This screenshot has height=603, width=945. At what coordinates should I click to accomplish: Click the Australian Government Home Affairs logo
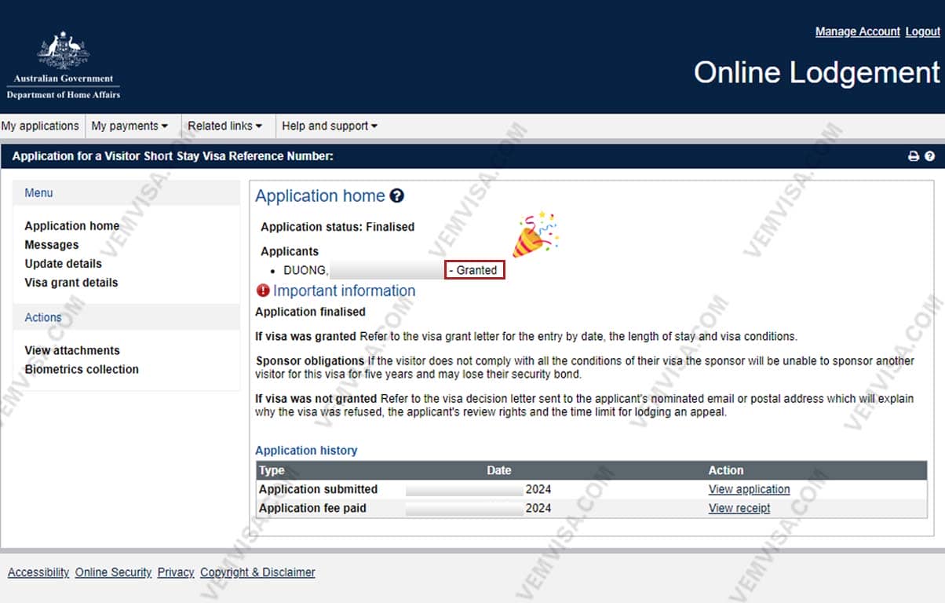coord(64,66)
